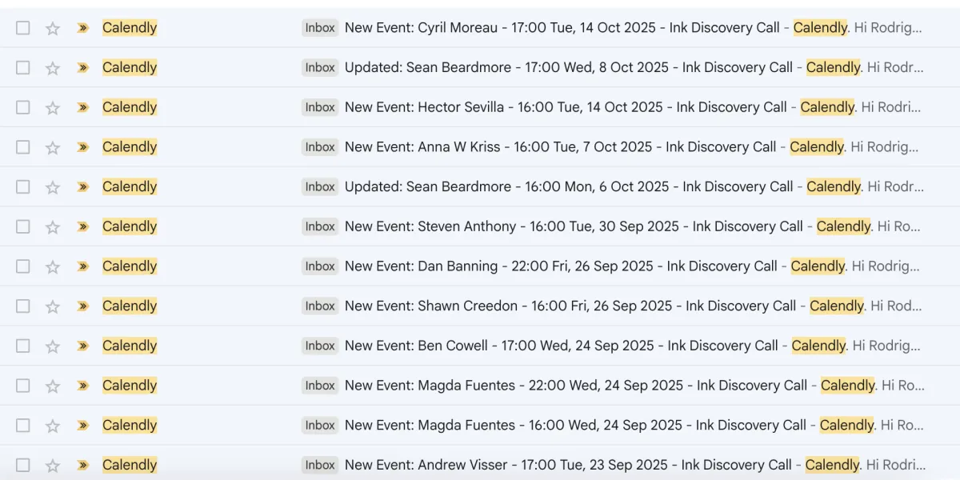Select checkbox for Andrew Visser email
This screenshot has height=480, width=960.
23,465
